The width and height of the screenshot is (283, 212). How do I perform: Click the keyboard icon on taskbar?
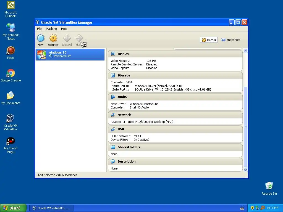pyautogui.click(x=242, y=208)
